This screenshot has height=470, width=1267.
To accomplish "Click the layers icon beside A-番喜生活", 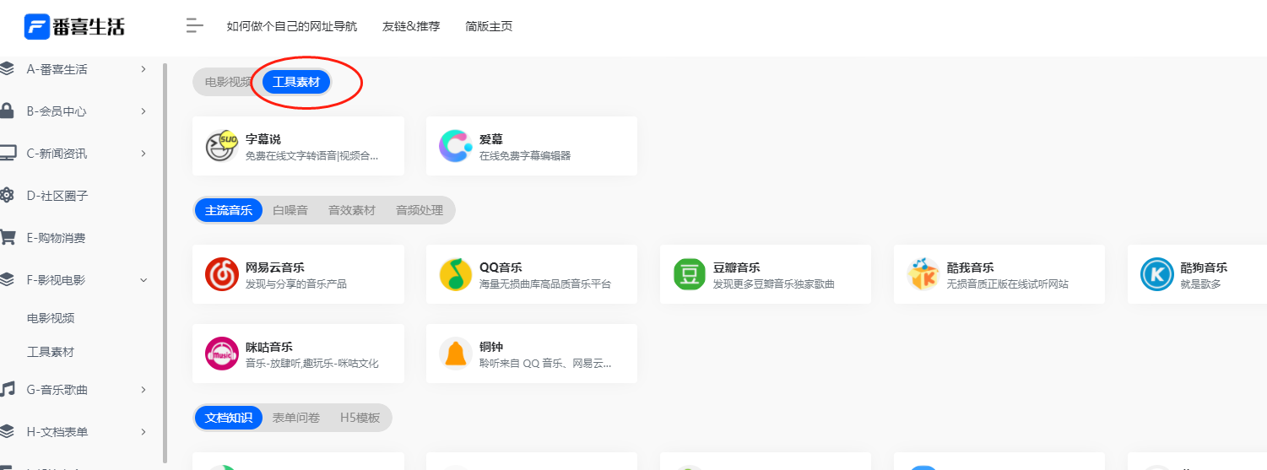I will click(x=7, y=69).
